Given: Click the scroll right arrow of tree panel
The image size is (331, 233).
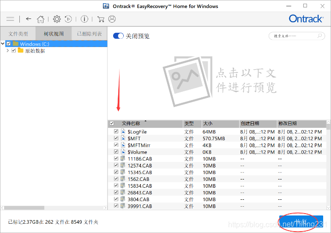Looking at the screenshot, I should tap(105, 208).
